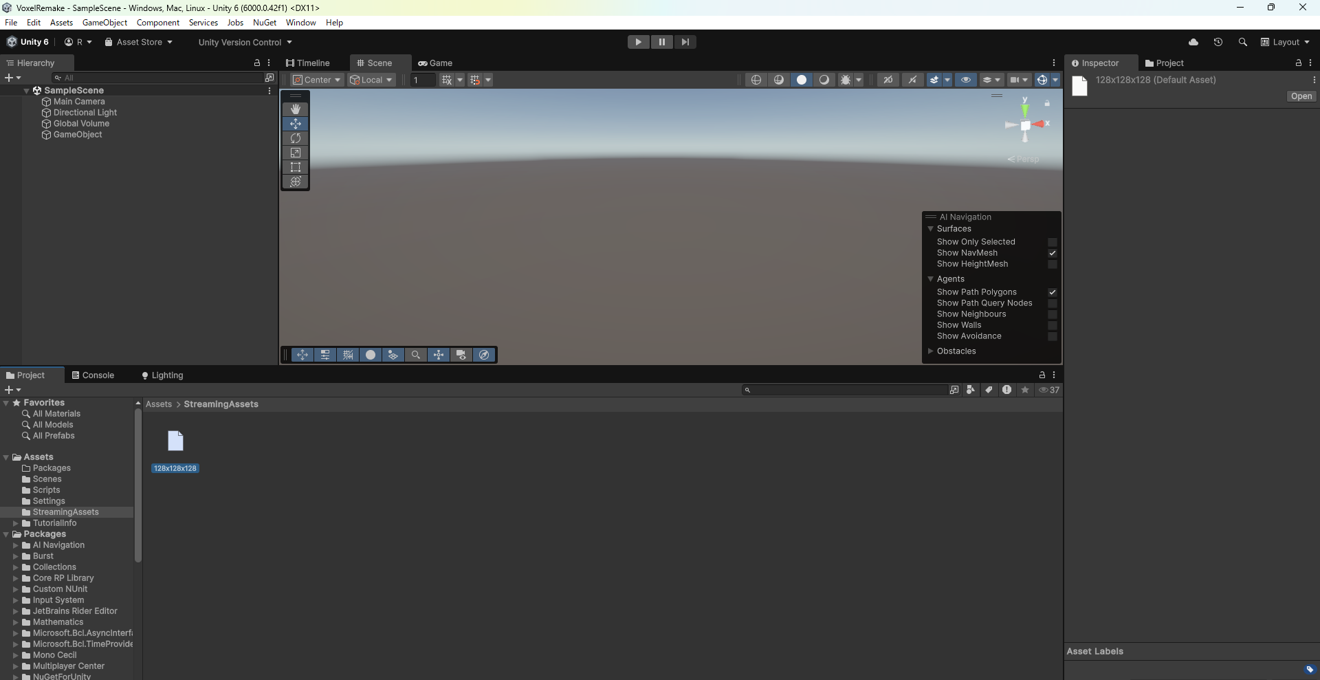This screenshot has width=1320, height=680.
Task: Toggle scene audio with the muted speaker icon
Action: 912,80
